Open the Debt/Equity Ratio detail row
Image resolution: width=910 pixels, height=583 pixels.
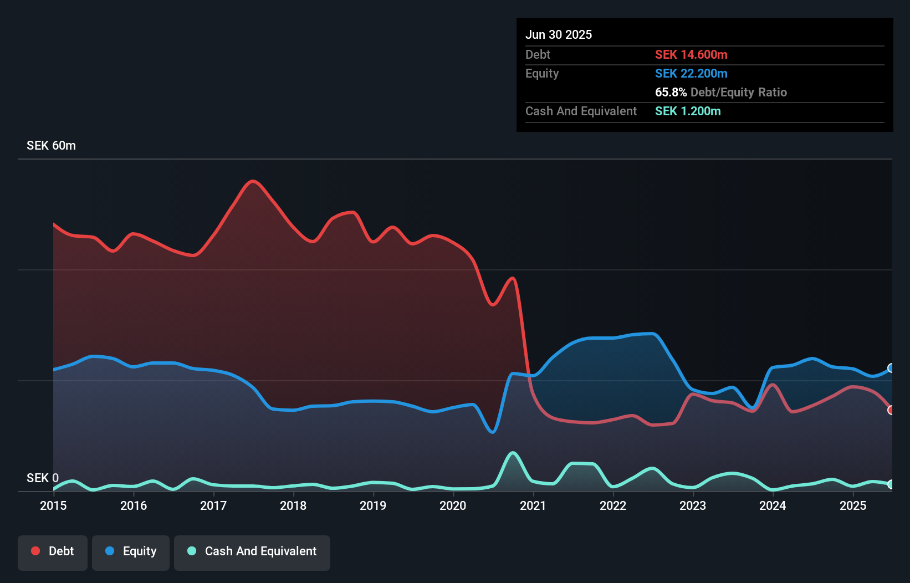(721, 93)
